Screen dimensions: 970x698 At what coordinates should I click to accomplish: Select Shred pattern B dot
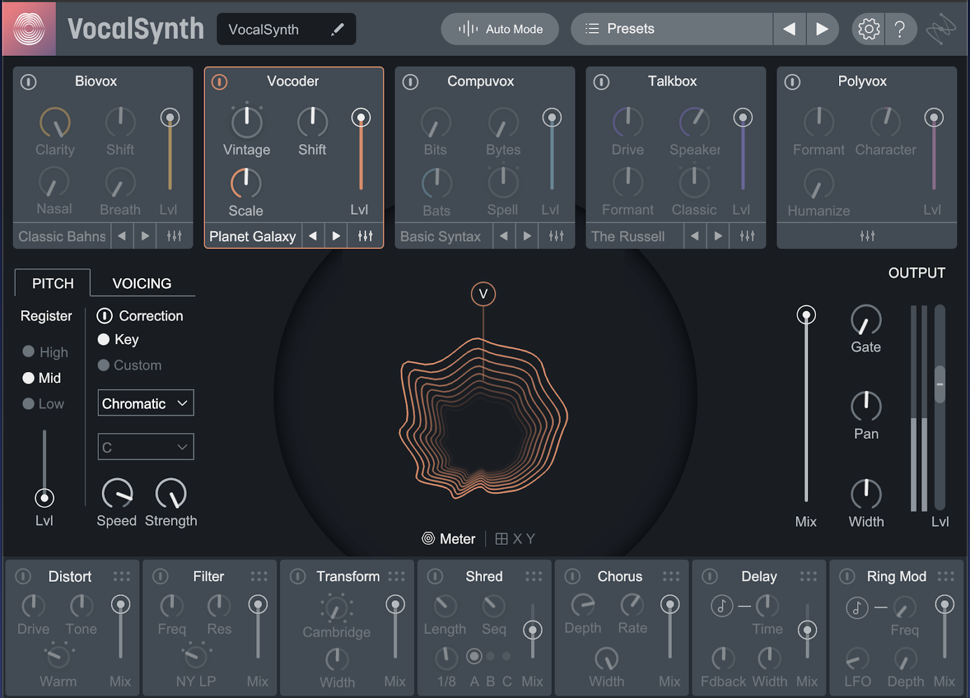click(x=490, y=656)
